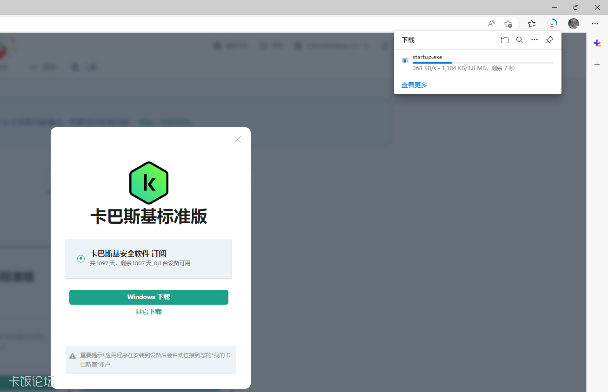Click the Downloads toolbar icon
The width and height of the screenshot is (608, 392).
click(552, 23)
